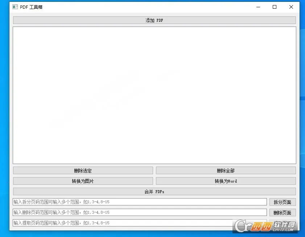Image resolution: width=305 pixels, height=237 pixels.
Task: Click the 拆分页面 button
Action: 283,202
